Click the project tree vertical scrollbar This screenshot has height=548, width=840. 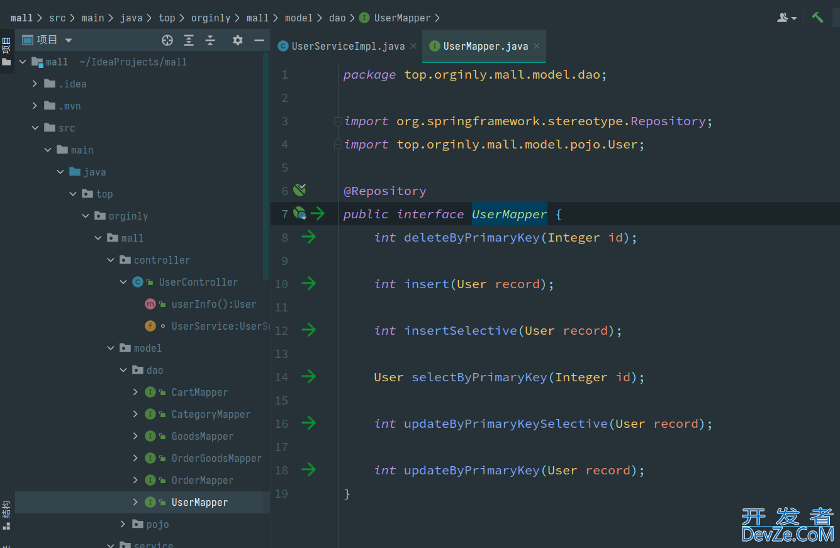click(266, 165)
